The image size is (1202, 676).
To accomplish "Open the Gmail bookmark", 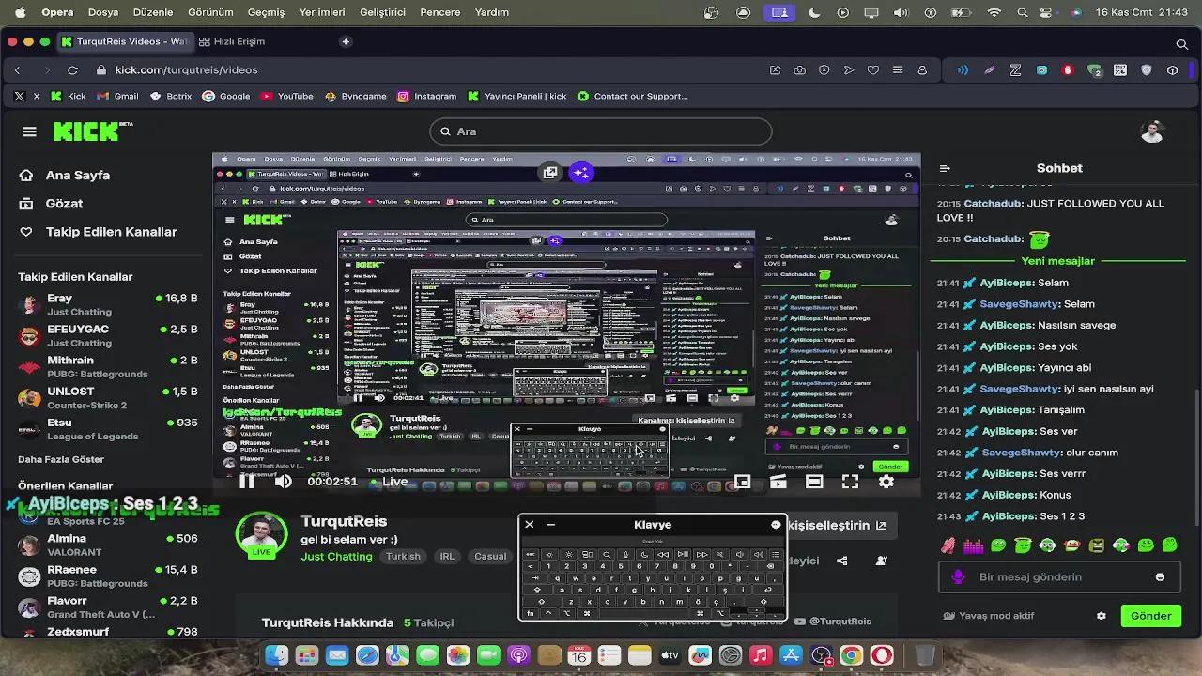I will [x=117, y=96].
